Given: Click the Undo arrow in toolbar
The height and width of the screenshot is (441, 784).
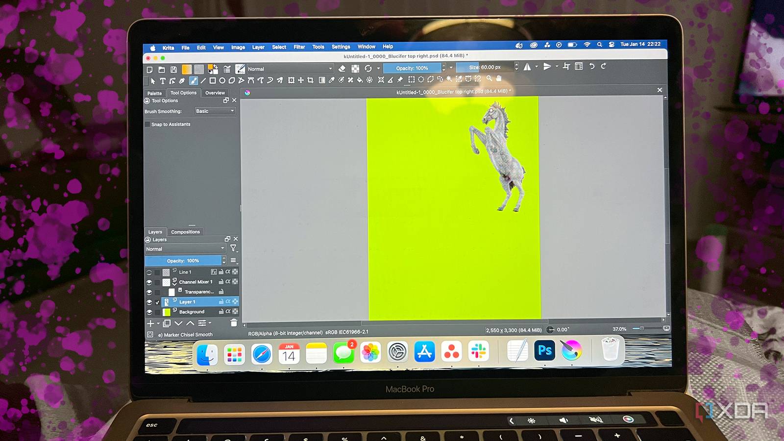Looking at the screenshot, I should 591,66.
